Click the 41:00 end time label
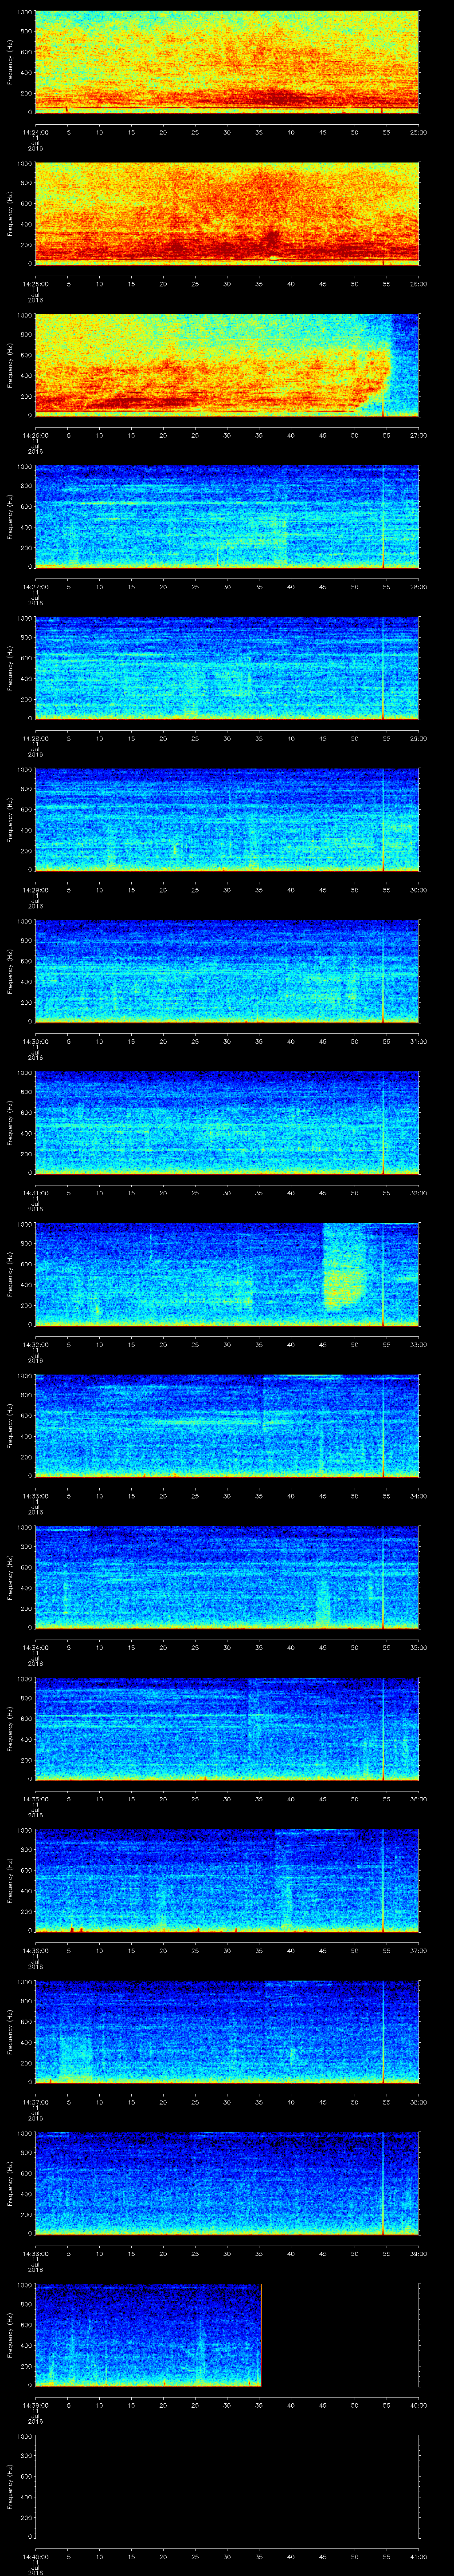Image resolution: width=454 pixels, height=2576 pixels. click(x=419, y=2556)
